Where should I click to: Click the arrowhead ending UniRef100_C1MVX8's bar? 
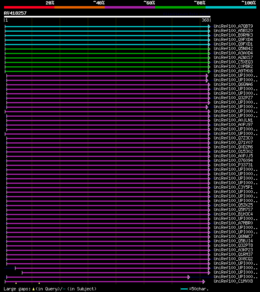click(x=204, y=281)
